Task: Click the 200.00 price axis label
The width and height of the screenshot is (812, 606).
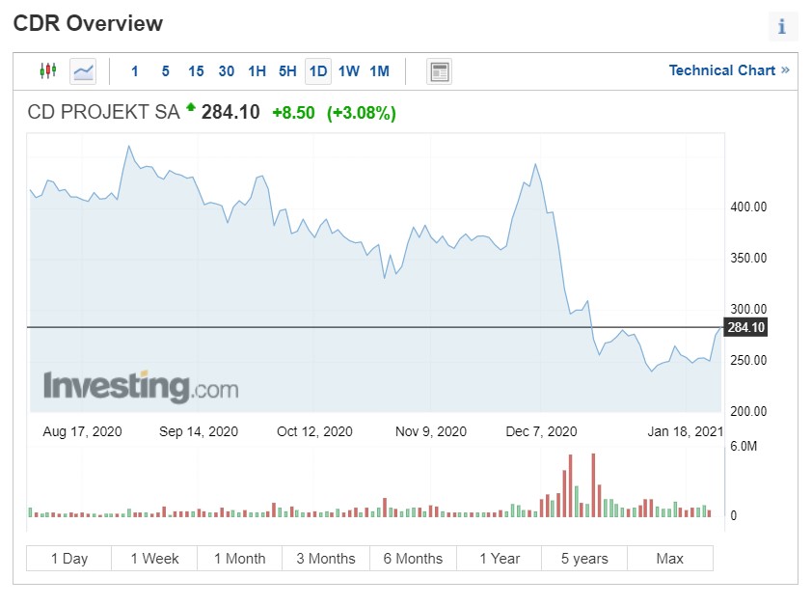Action: point(748,411)
